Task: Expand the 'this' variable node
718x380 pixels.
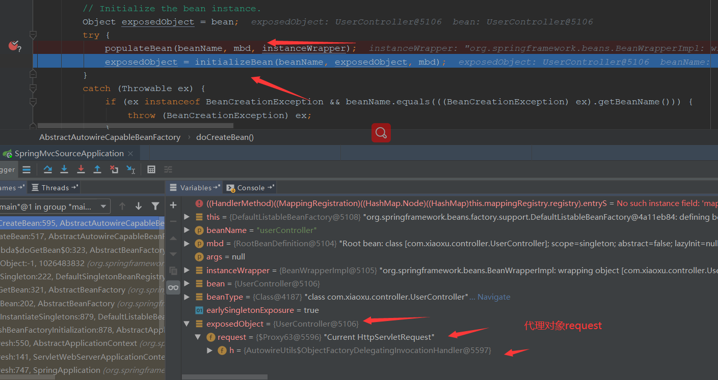Action: (x=187, y=217)
